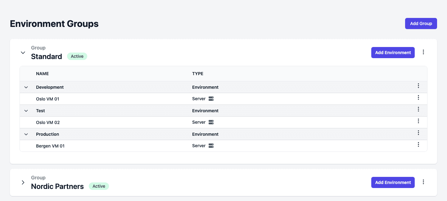The image size is (447, 201).
Task: Collapse the Development environment row
Action: 26,87
